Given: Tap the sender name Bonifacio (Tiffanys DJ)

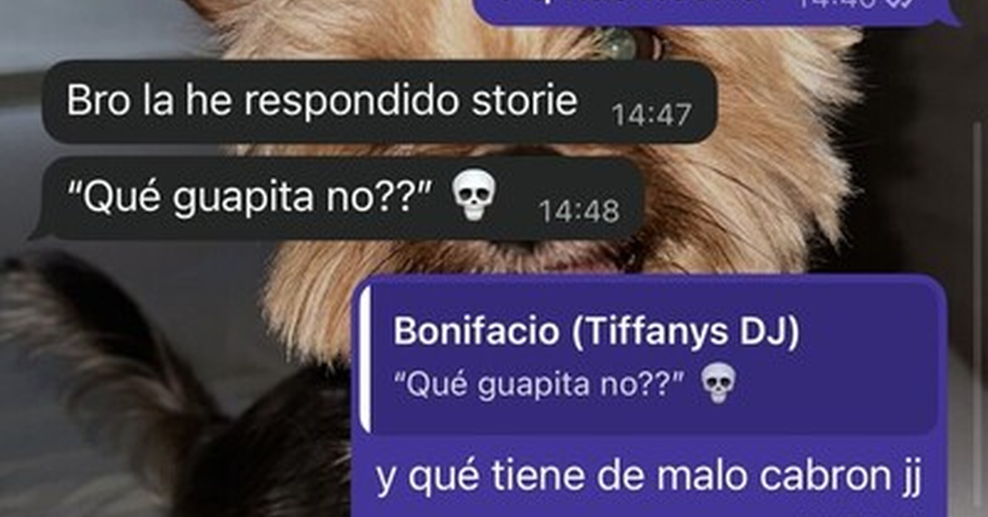Looking at the screenshot, I should (x=596, y=332).
